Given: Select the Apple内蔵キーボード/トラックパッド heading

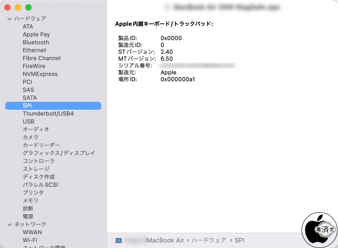Looking at the screenshot, I should (x=164, y=24).
